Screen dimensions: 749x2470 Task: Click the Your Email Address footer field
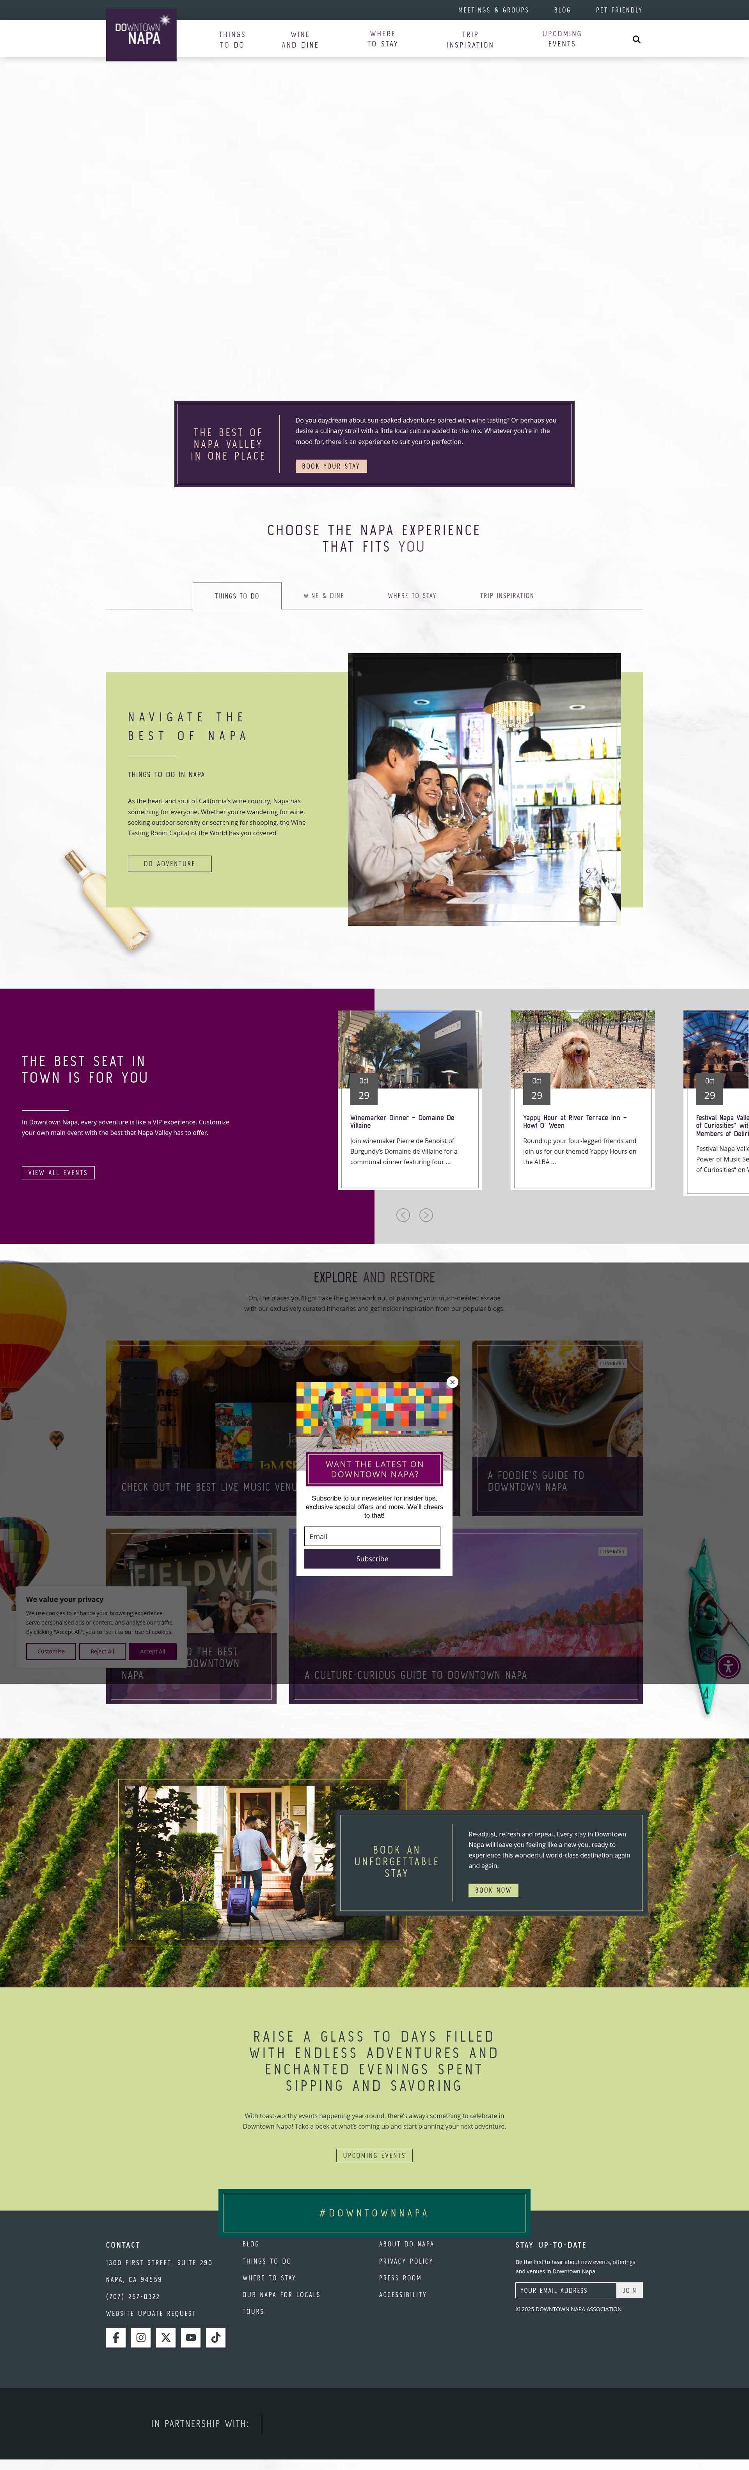[x=566, y=2290]
